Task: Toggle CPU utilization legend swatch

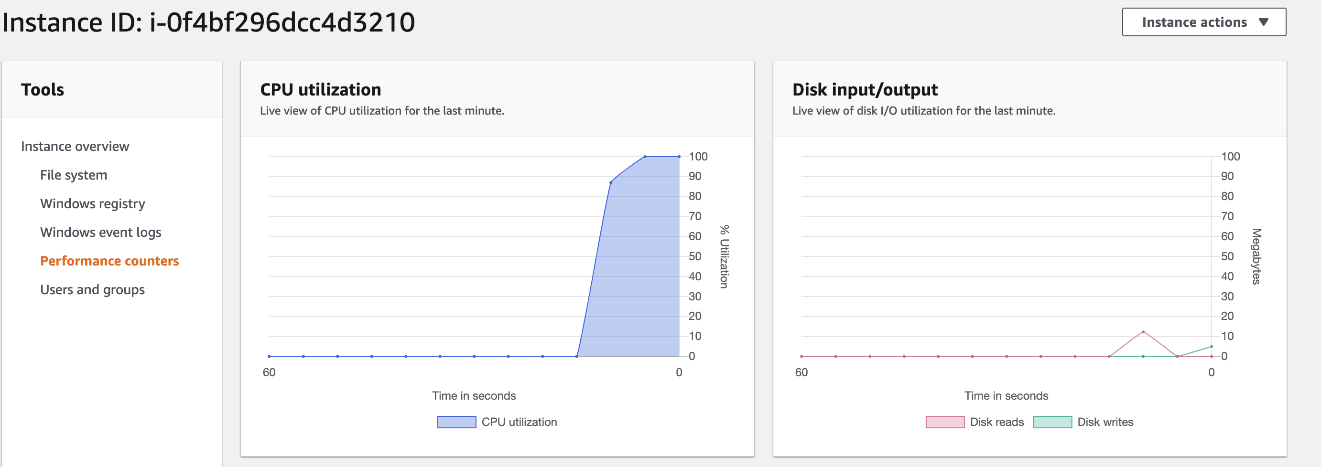Action: 456,422
